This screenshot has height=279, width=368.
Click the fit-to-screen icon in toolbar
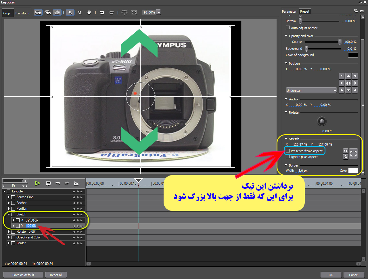coord(134,12)
